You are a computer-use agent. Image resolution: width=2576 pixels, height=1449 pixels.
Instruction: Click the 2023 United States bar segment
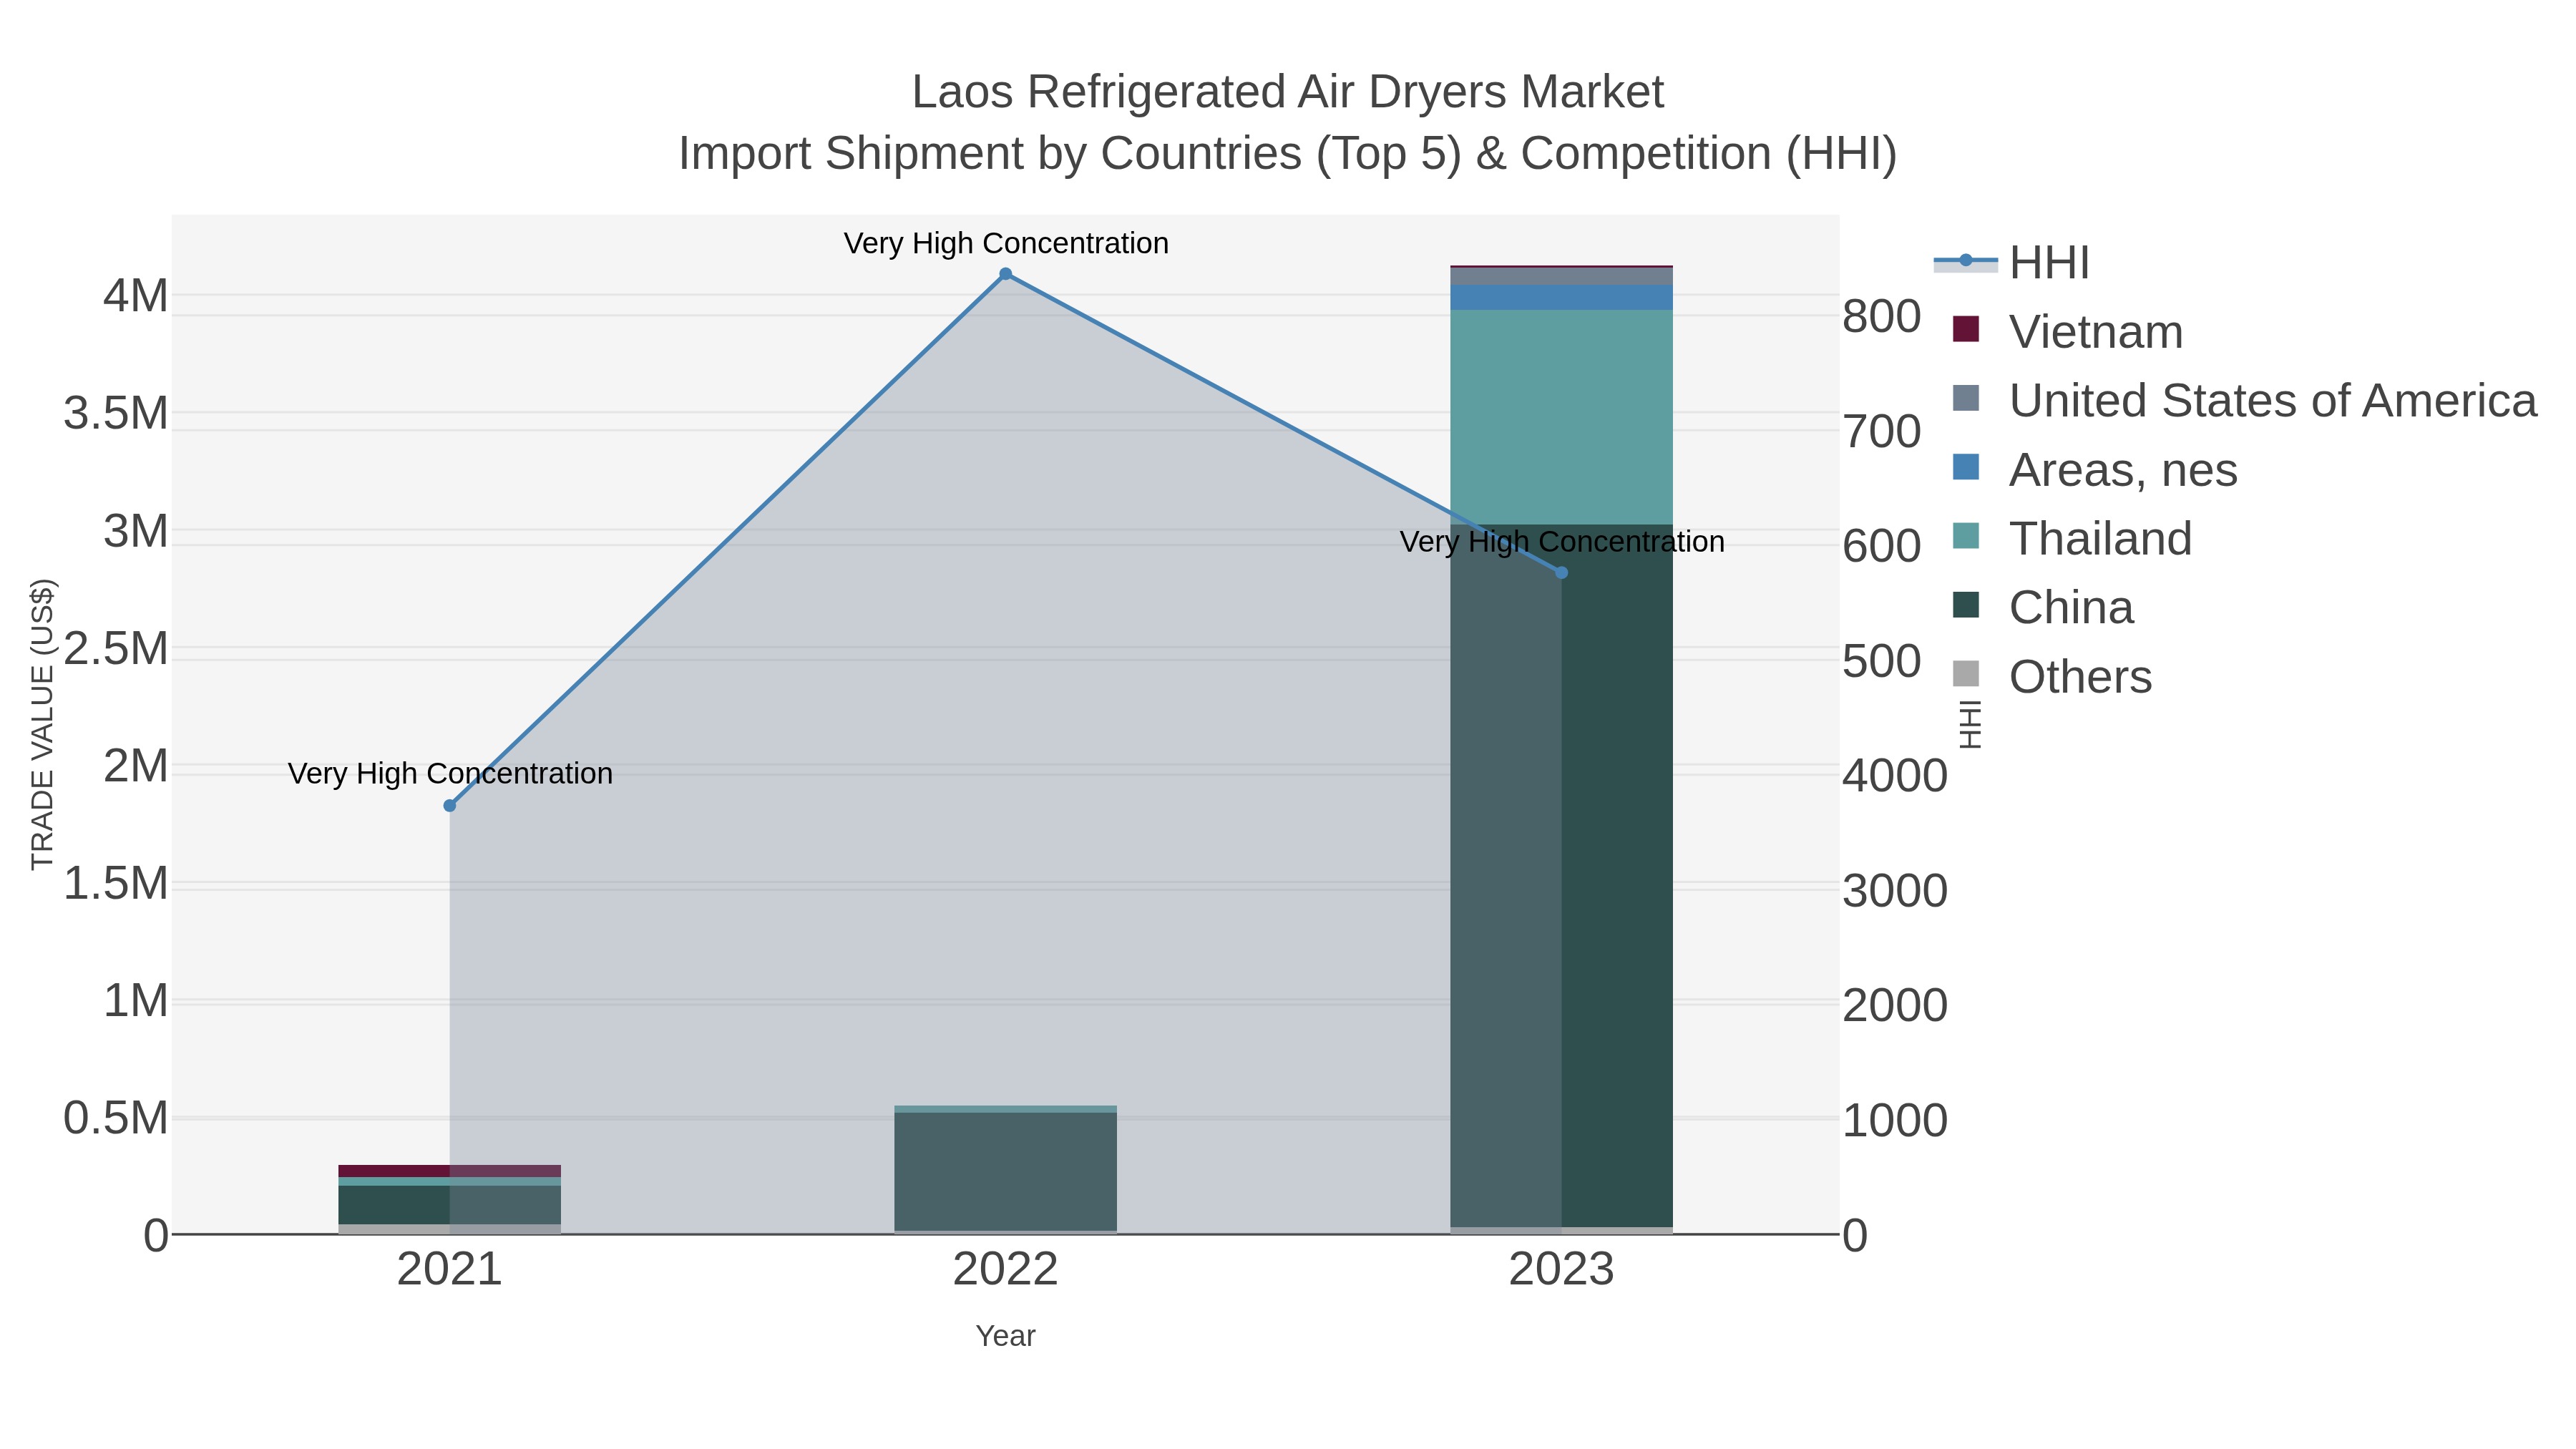1562,276
